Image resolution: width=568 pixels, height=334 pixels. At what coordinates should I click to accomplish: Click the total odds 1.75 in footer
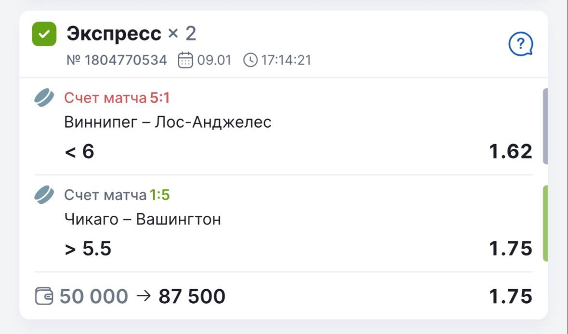(x=511, y=296)
